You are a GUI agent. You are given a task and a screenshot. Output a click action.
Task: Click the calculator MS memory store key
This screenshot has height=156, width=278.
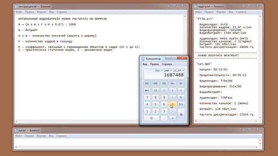164,83
